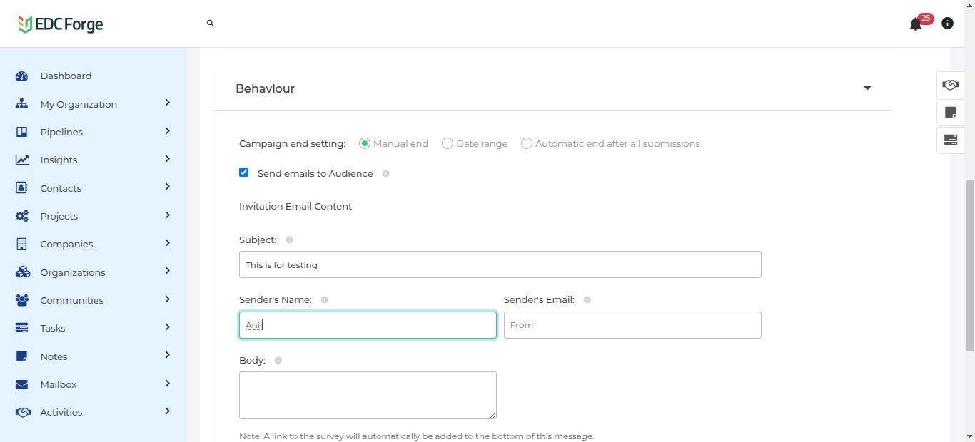Click the search magnifier icon
975x442 pixels.
click(x=211, y=24)
